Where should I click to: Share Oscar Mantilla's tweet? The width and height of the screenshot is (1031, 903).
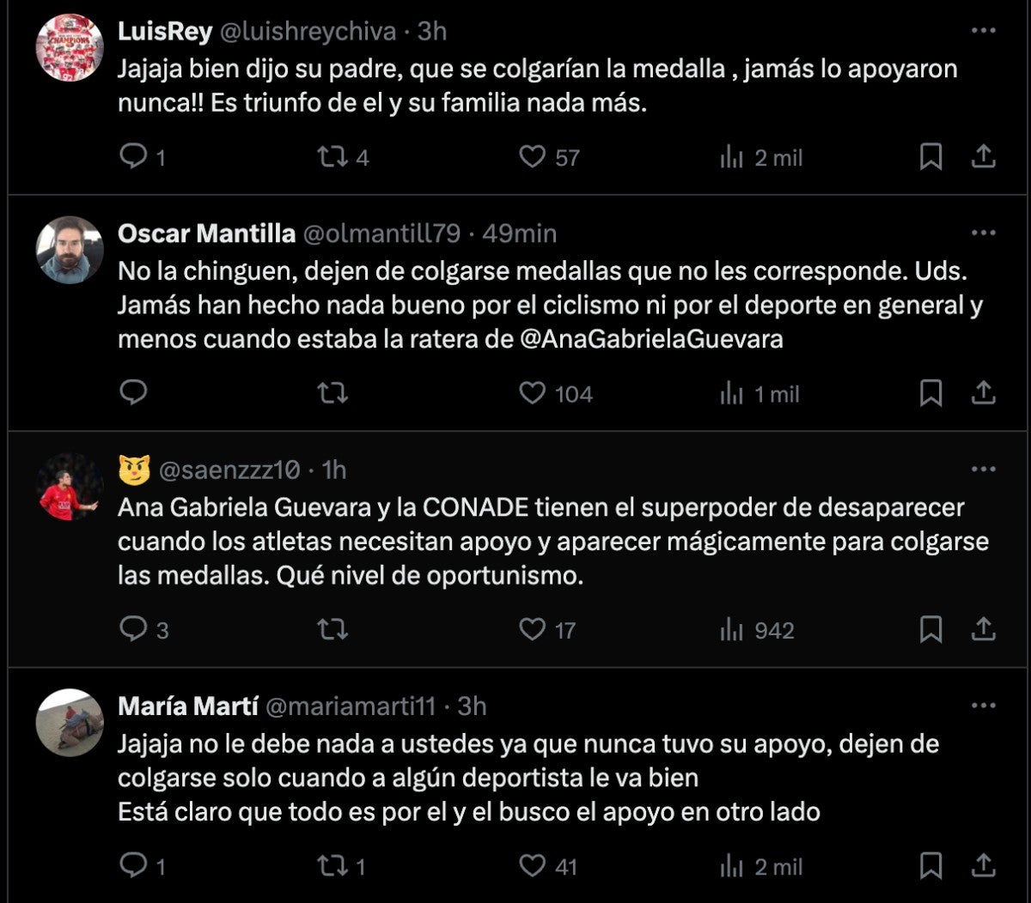click(983, 393)
